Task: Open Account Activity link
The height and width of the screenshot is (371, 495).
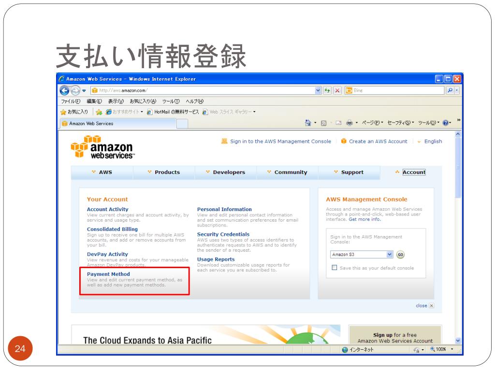Action: point(108,210)
